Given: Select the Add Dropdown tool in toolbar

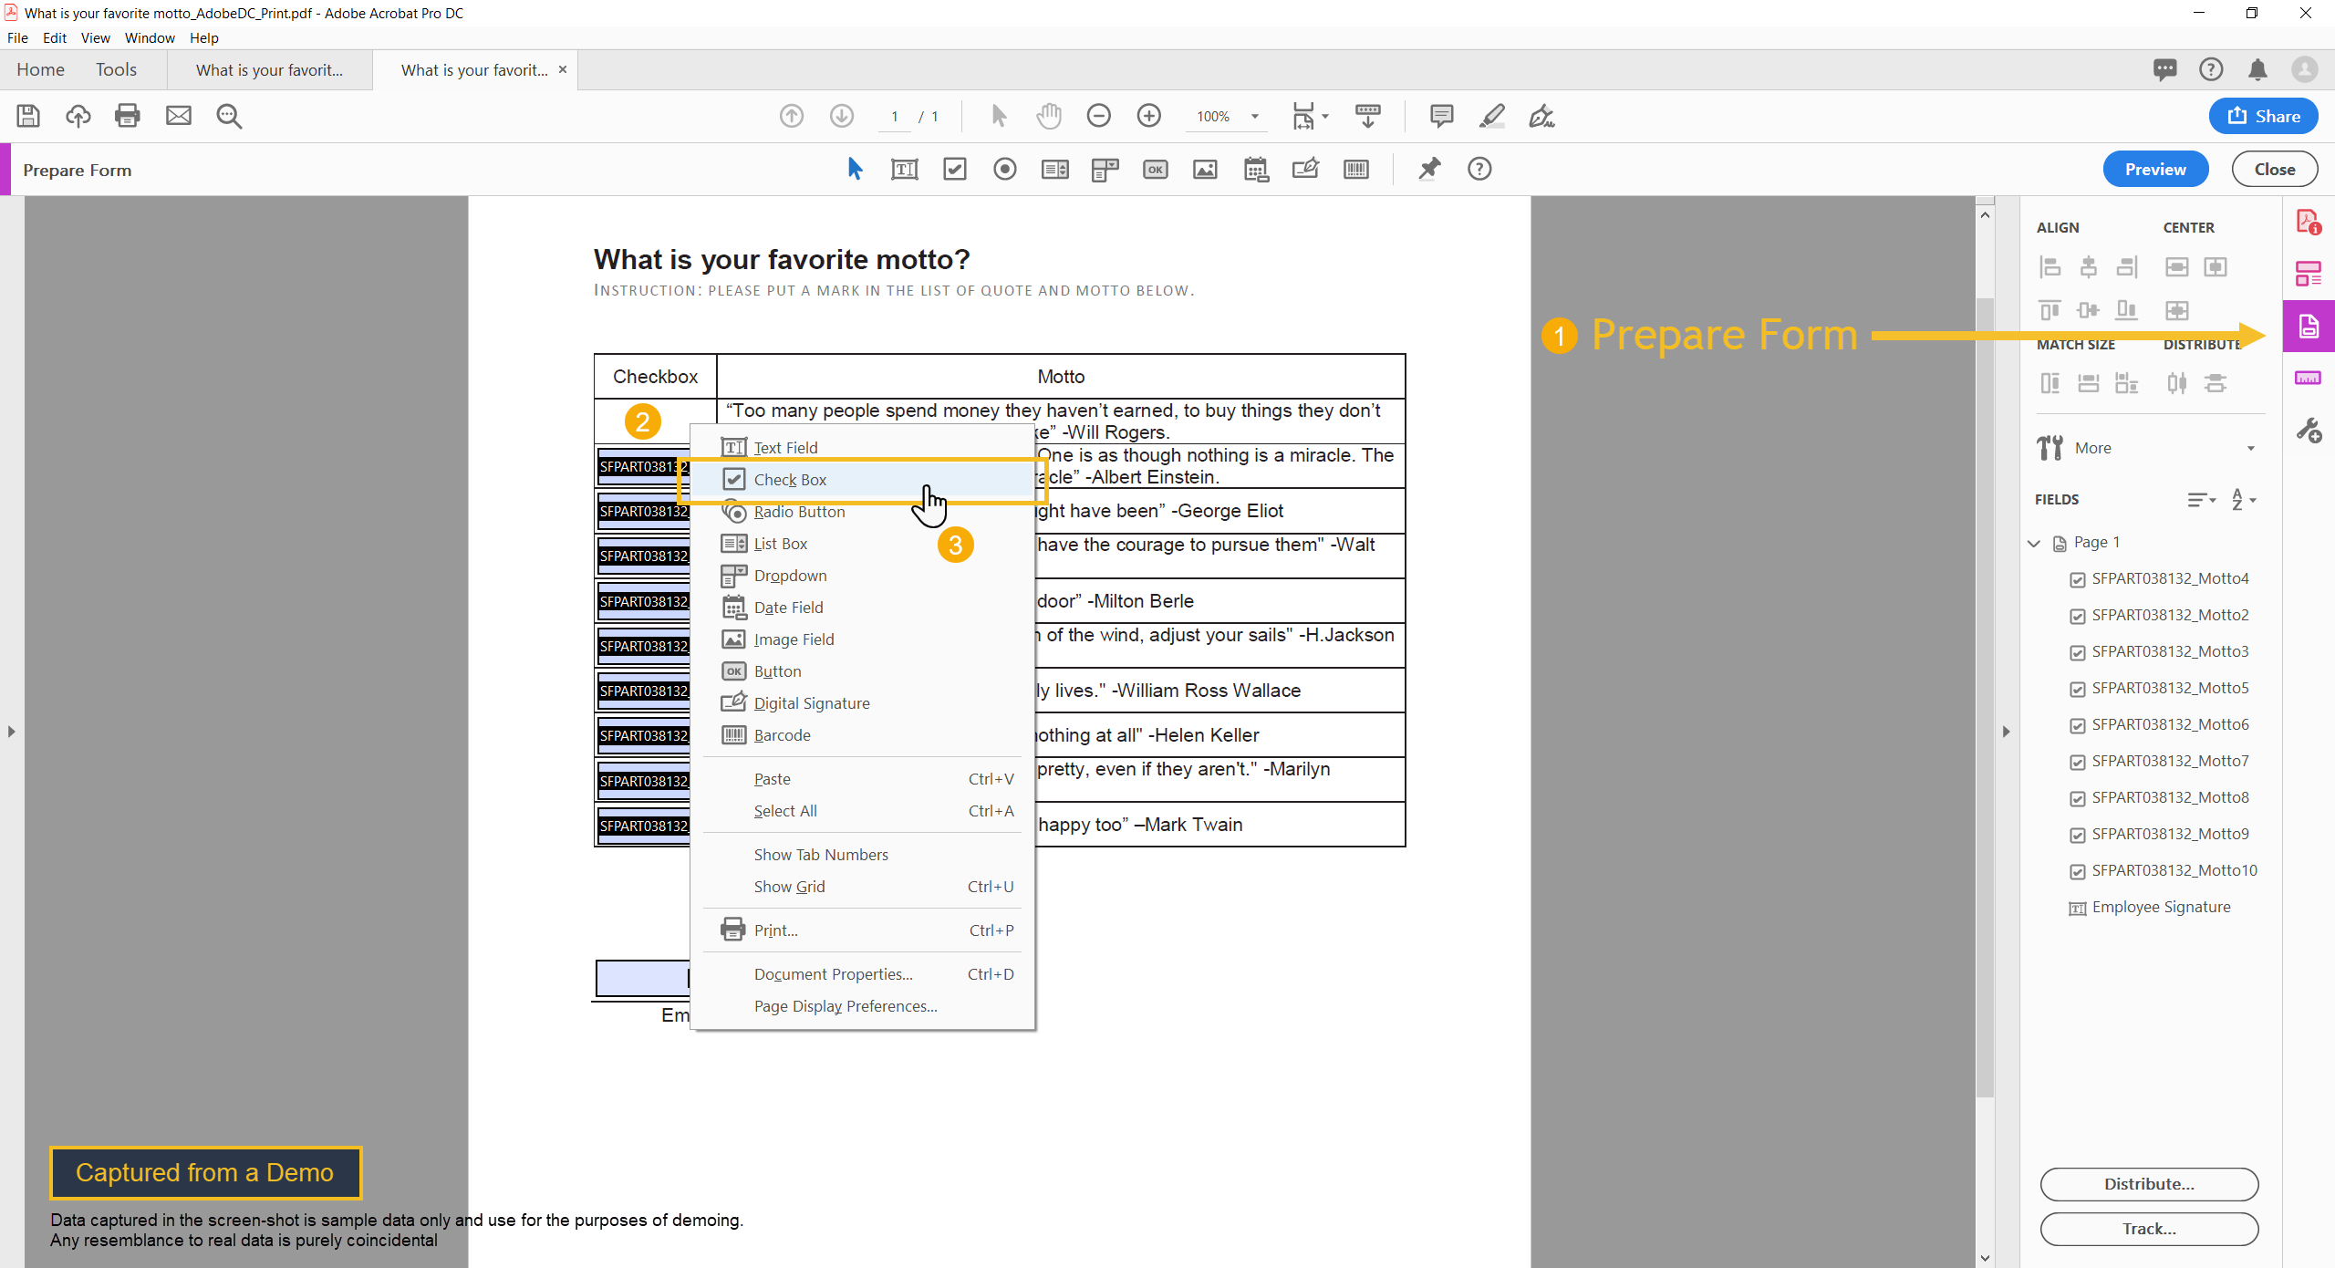Looking at the screenshot, I should click(x=1105, y=169).
